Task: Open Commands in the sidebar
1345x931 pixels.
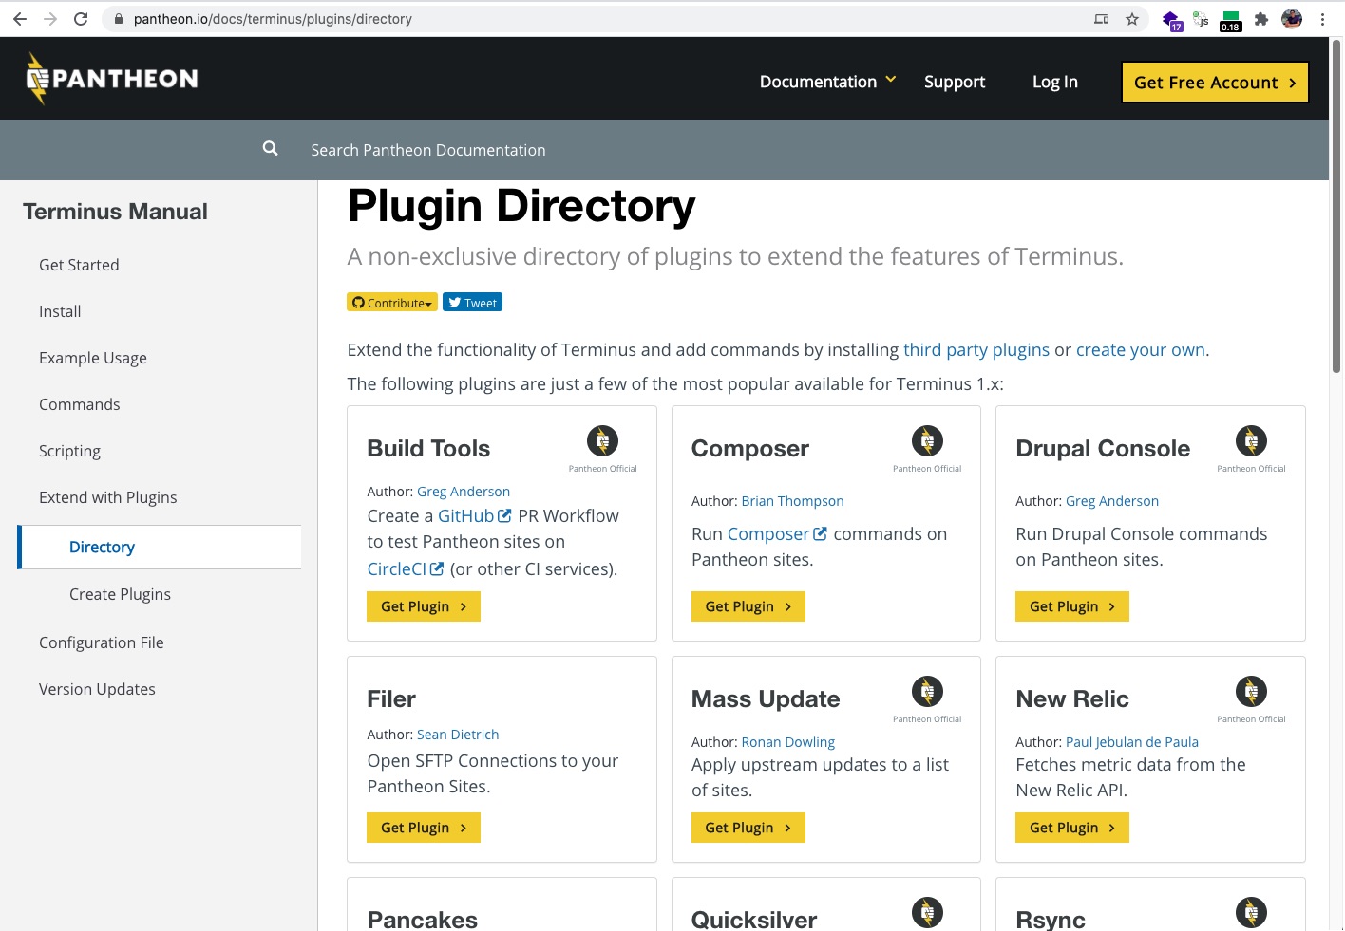Action: click(x=80, y=404)
